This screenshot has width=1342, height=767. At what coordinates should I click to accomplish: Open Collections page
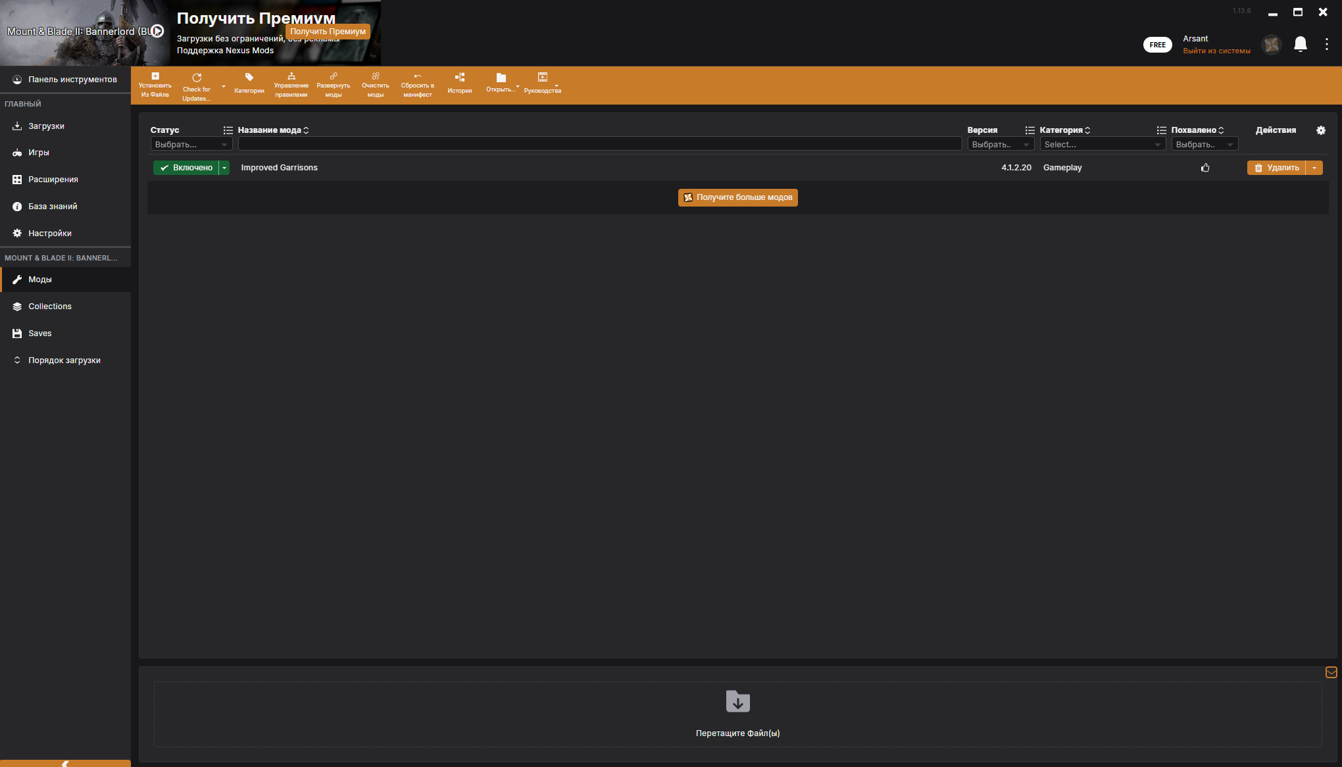point(66,307)
